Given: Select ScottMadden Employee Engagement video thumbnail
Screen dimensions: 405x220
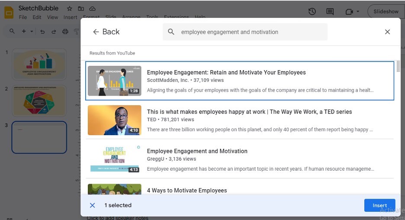Looking at the screenshot, I should (x=114, y=81).
